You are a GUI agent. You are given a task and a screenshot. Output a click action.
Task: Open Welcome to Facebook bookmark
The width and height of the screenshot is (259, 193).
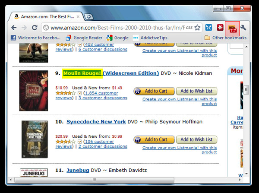click(x=35, y=38)
